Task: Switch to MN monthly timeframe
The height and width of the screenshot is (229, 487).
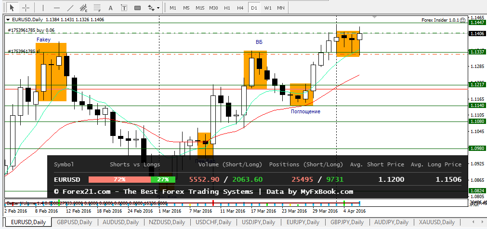Action: pyautogui.click(x=281, y=8)
